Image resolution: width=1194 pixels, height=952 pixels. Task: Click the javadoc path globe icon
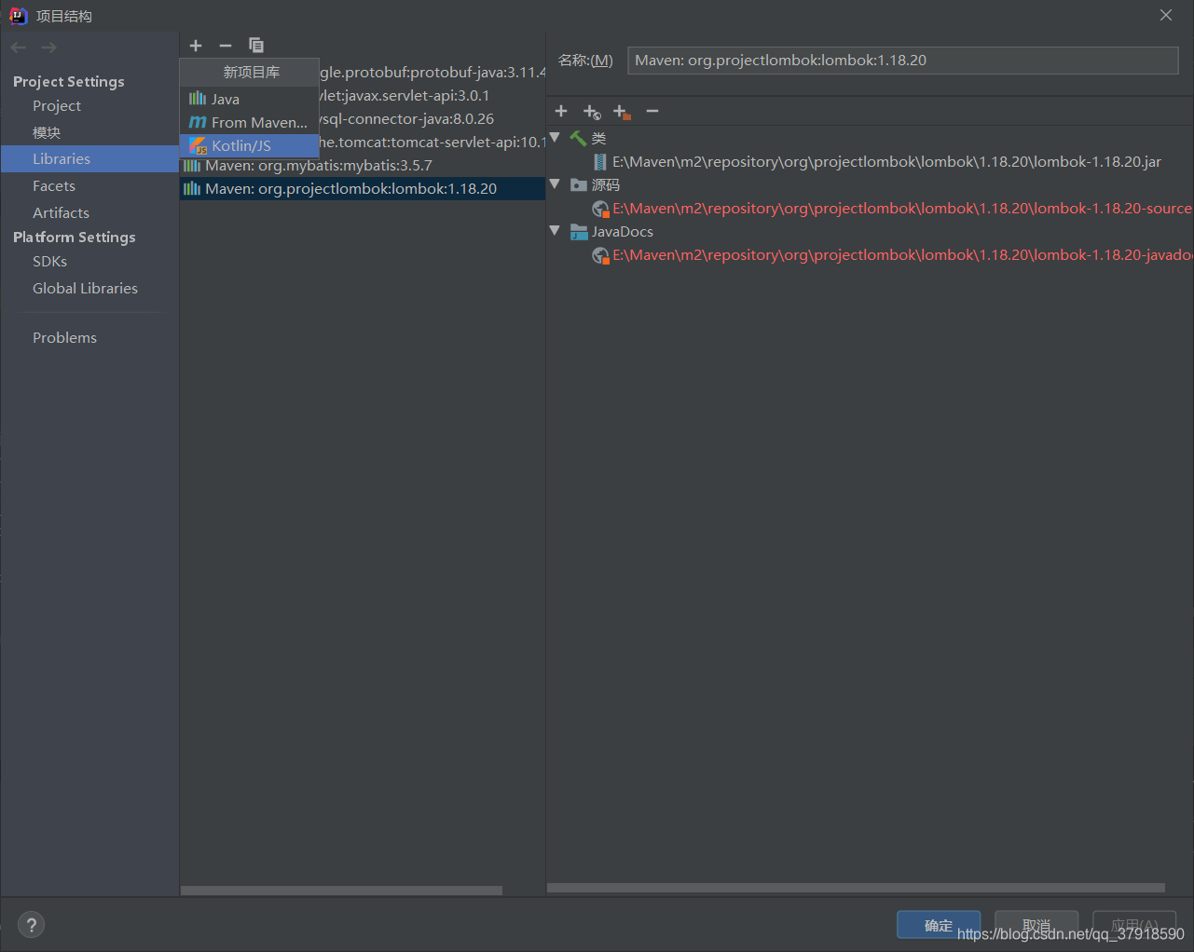601,255
